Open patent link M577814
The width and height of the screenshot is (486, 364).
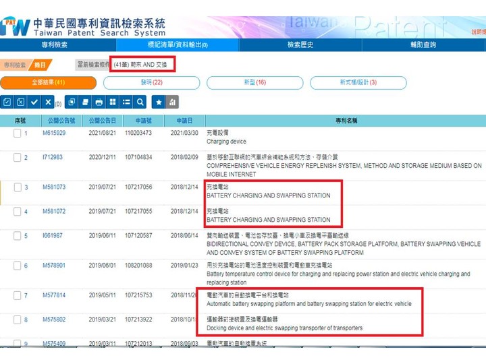(54, 295)
